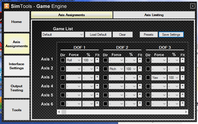
Task: Open the percent dropdown for Axis 6 DOF 3
Action: pos(173,104)
